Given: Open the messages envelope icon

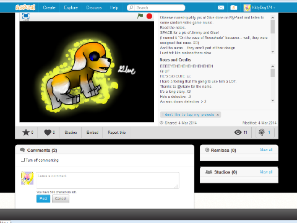Looking at the screenshot, I should 221,7.
